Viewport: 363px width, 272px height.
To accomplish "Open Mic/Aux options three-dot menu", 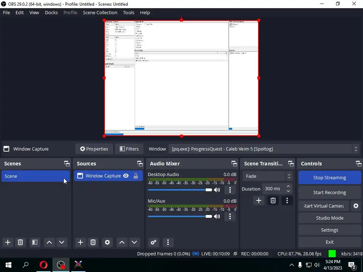I will [x=230, y=216].
